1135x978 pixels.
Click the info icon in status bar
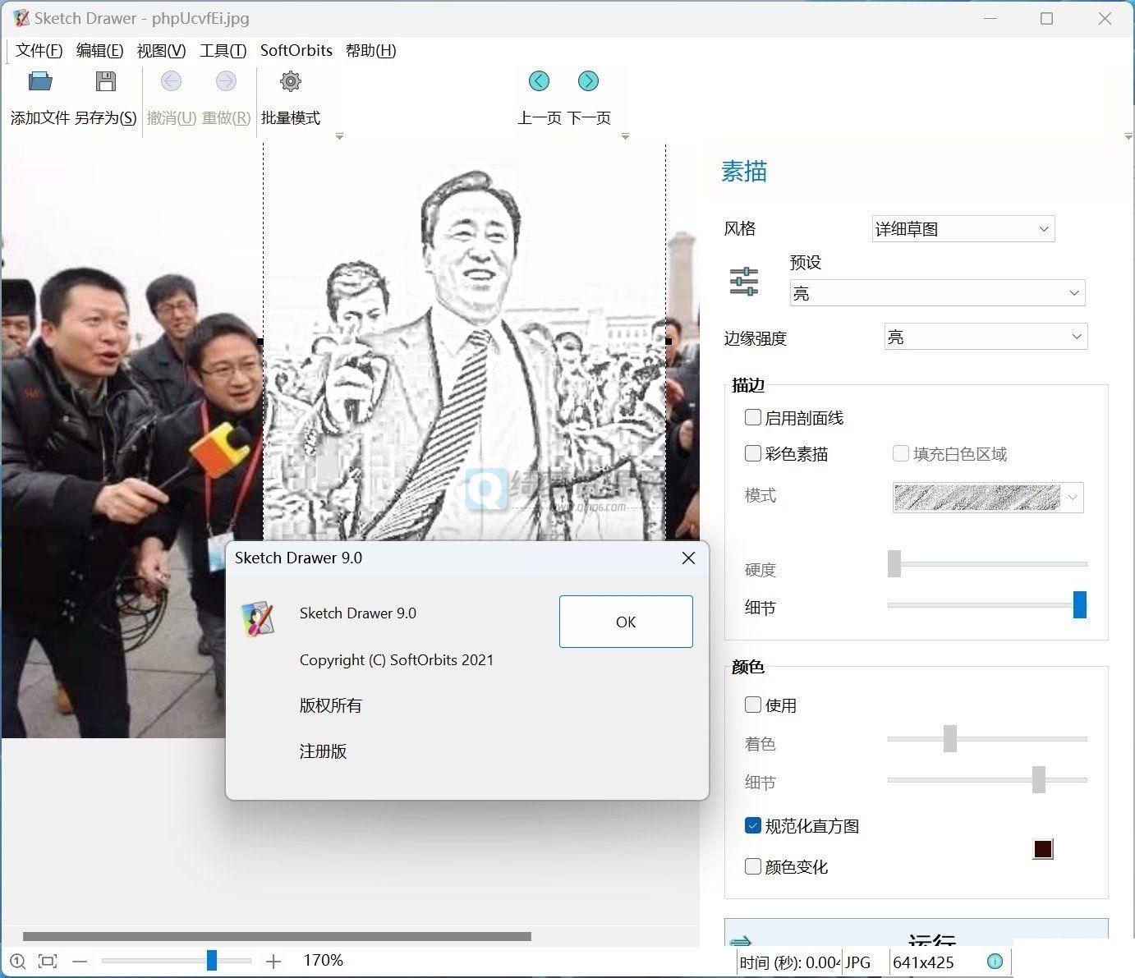click(x=995, y=961)
